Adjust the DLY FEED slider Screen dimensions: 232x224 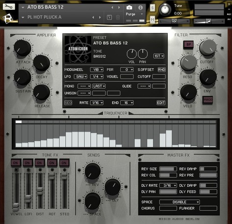(208, 192)
